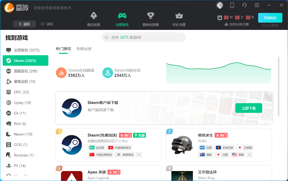The image size is (288, 181).
Task: Click Apex 英雄 game title
Action: coord(97,172)
